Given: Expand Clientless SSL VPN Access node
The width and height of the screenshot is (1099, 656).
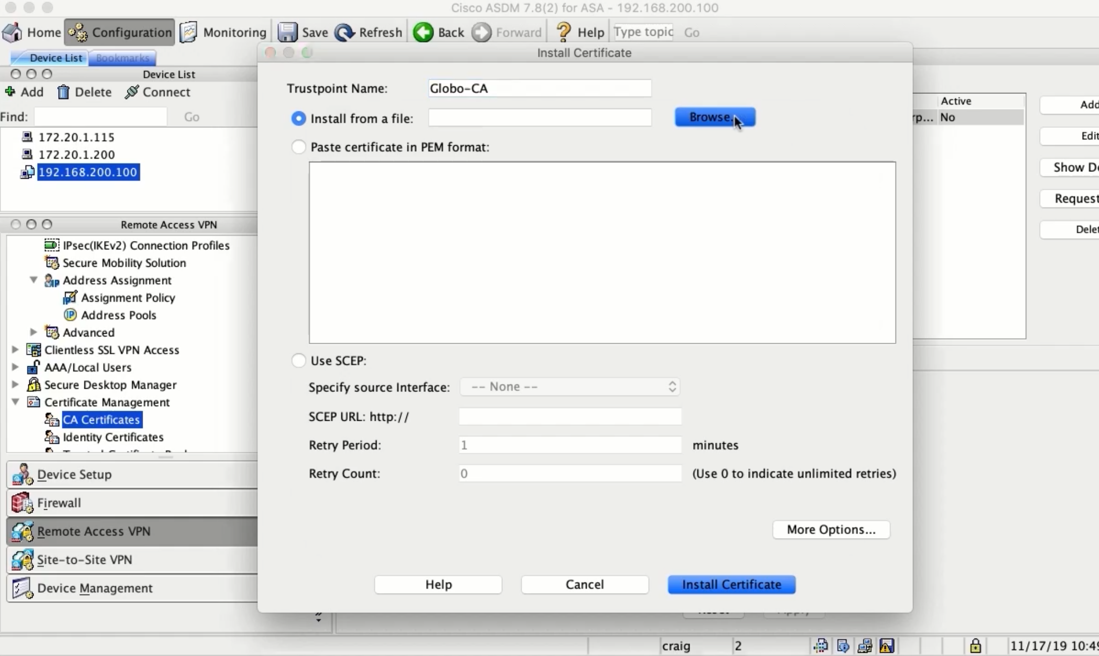Looking at the screenshot, I should pos(15,349).
